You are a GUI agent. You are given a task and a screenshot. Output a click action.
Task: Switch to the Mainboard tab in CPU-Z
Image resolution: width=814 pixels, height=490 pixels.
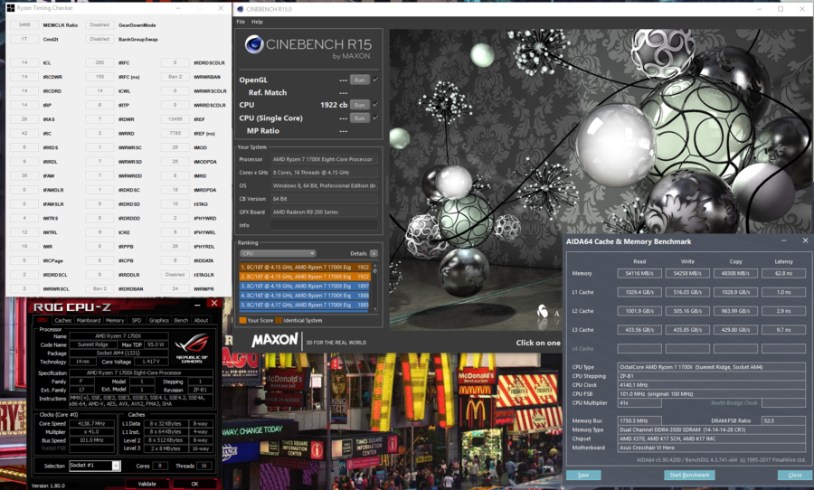(x=89, y=320)
